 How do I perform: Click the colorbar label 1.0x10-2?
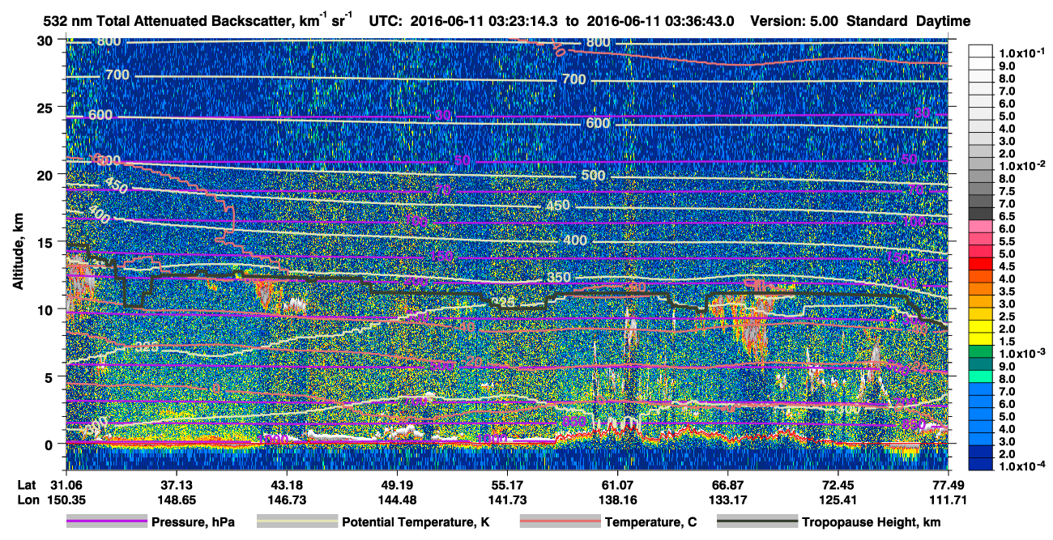tap(1021, 165)
